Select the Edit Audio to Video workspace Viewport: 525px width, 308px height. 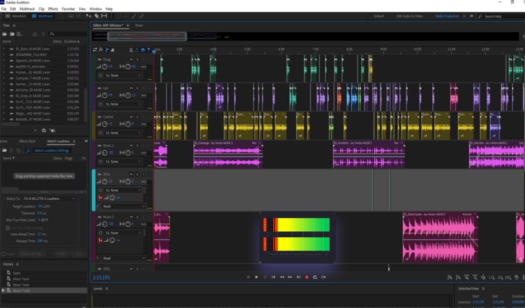(410, 16)
